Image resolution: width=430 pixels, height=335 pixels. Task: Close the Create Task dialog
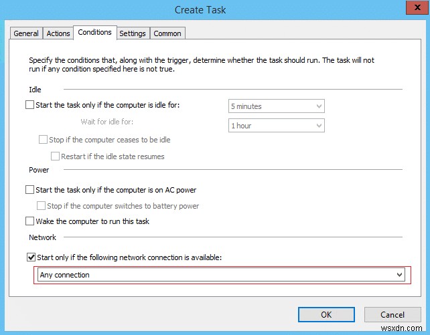[417, 7]
